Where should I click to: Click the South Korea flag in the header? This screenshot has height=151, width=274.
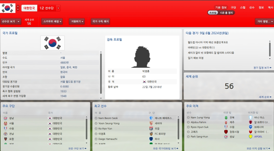click(8, 8)
